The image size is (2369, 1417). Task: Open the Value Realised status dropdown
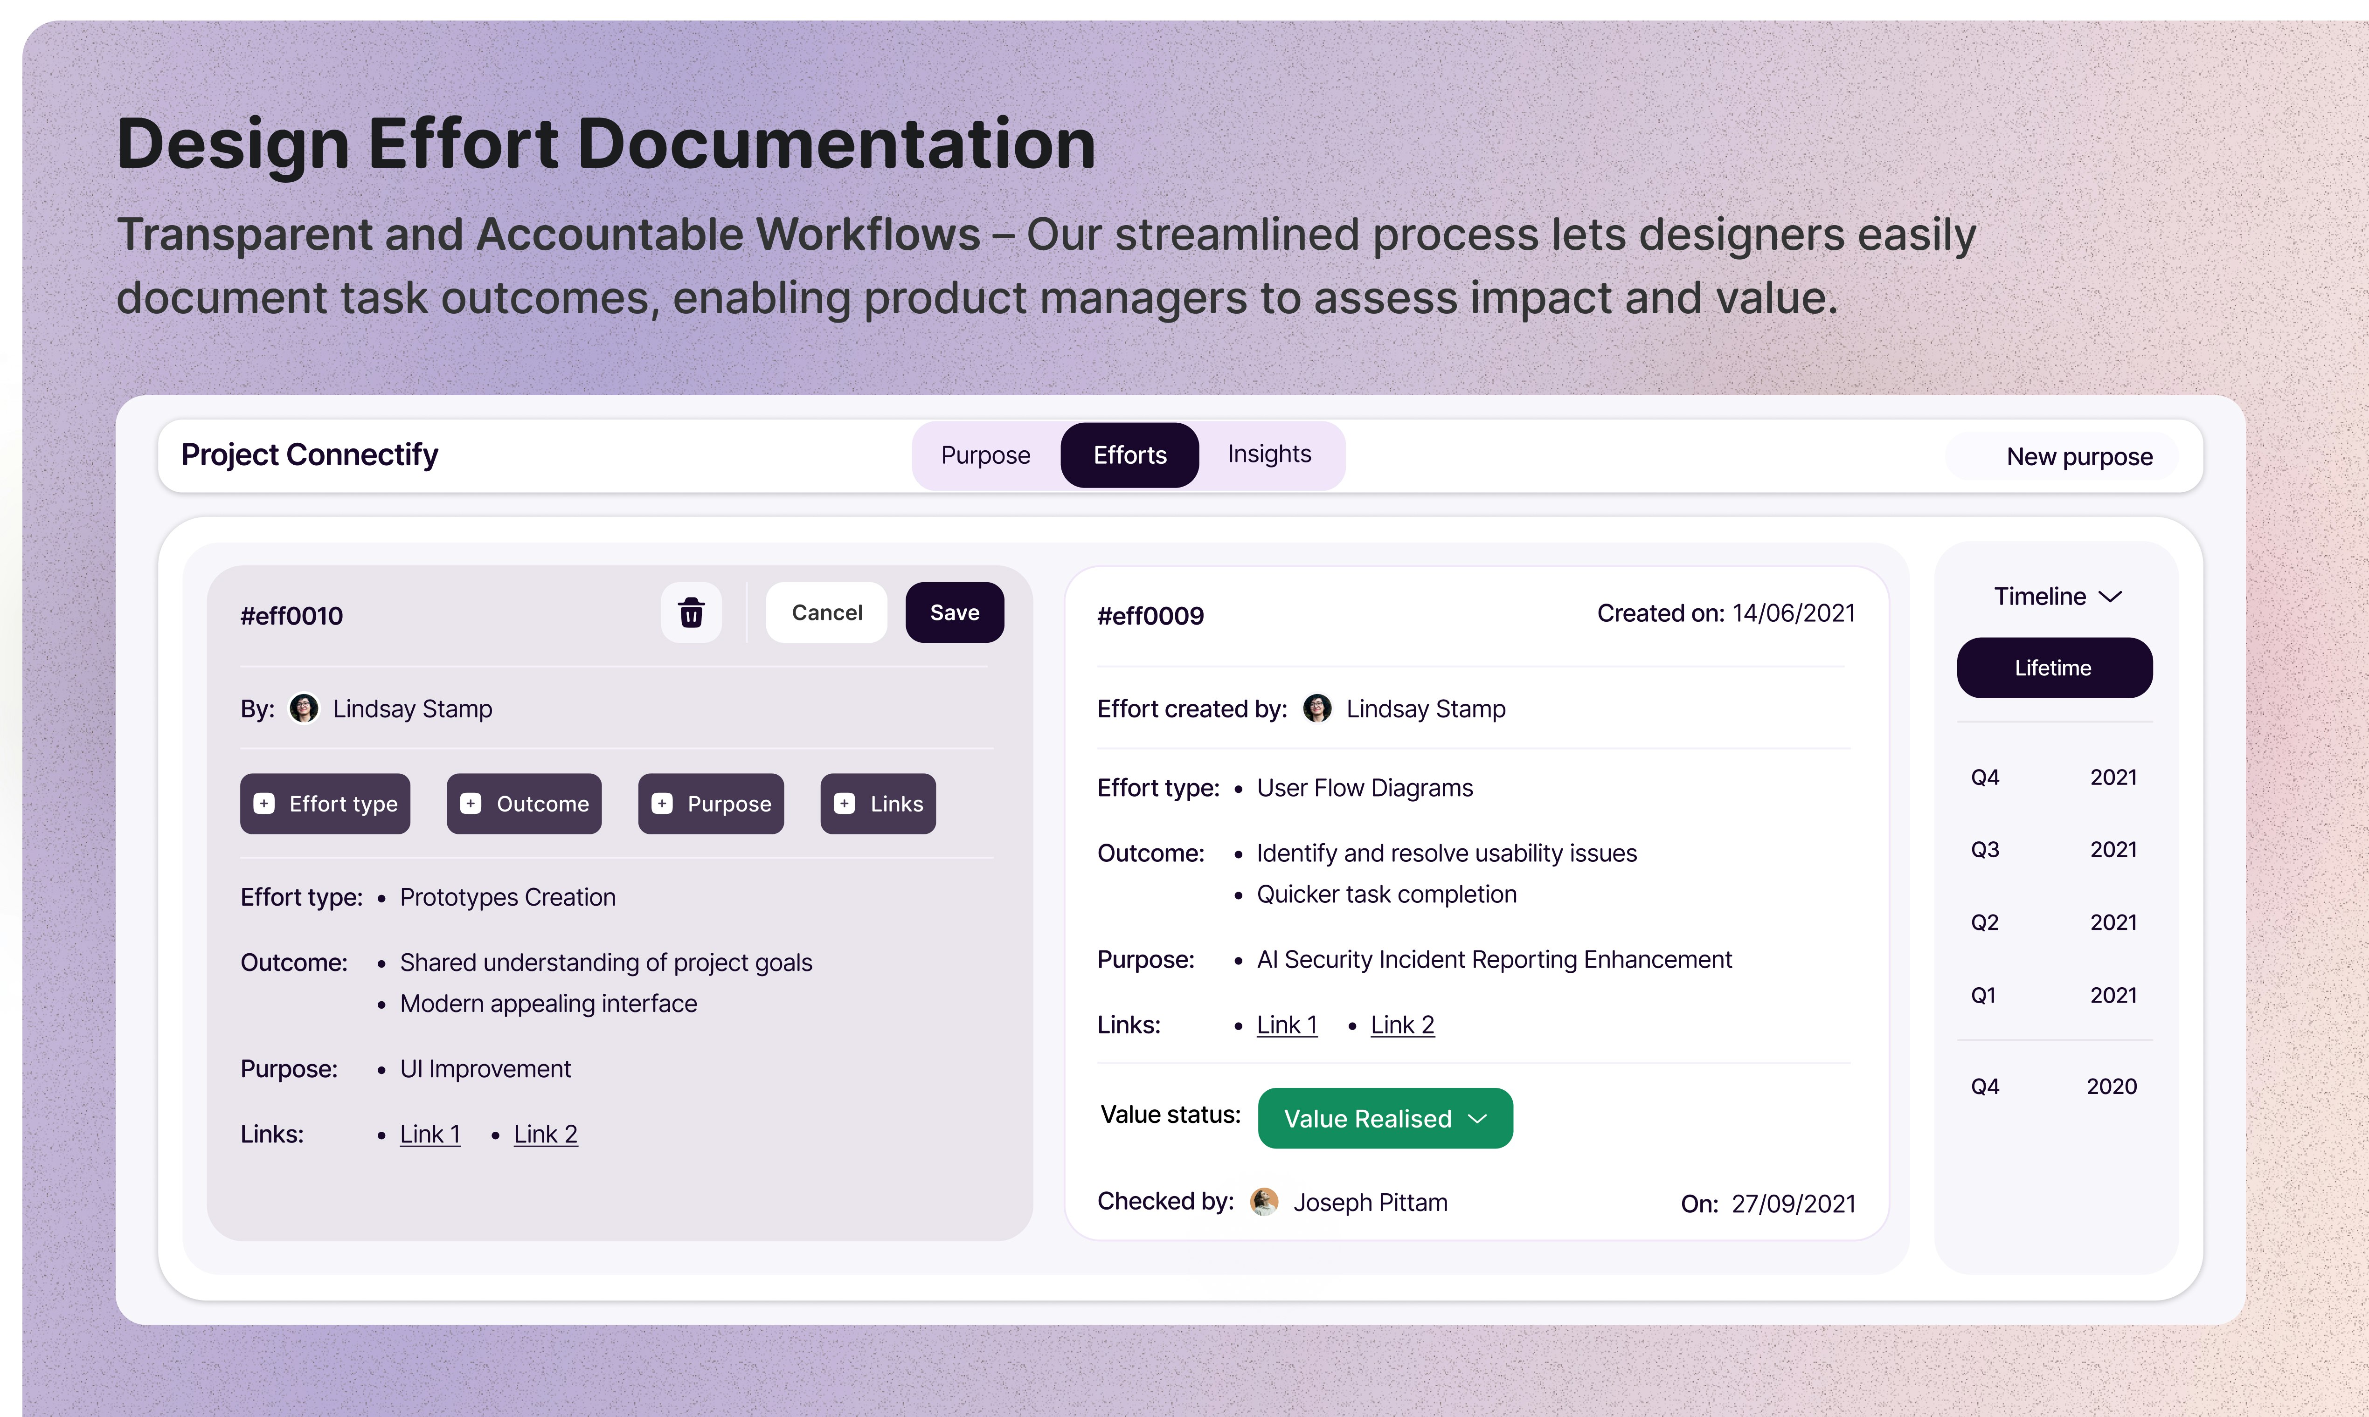click(x=1385, y=1118)
